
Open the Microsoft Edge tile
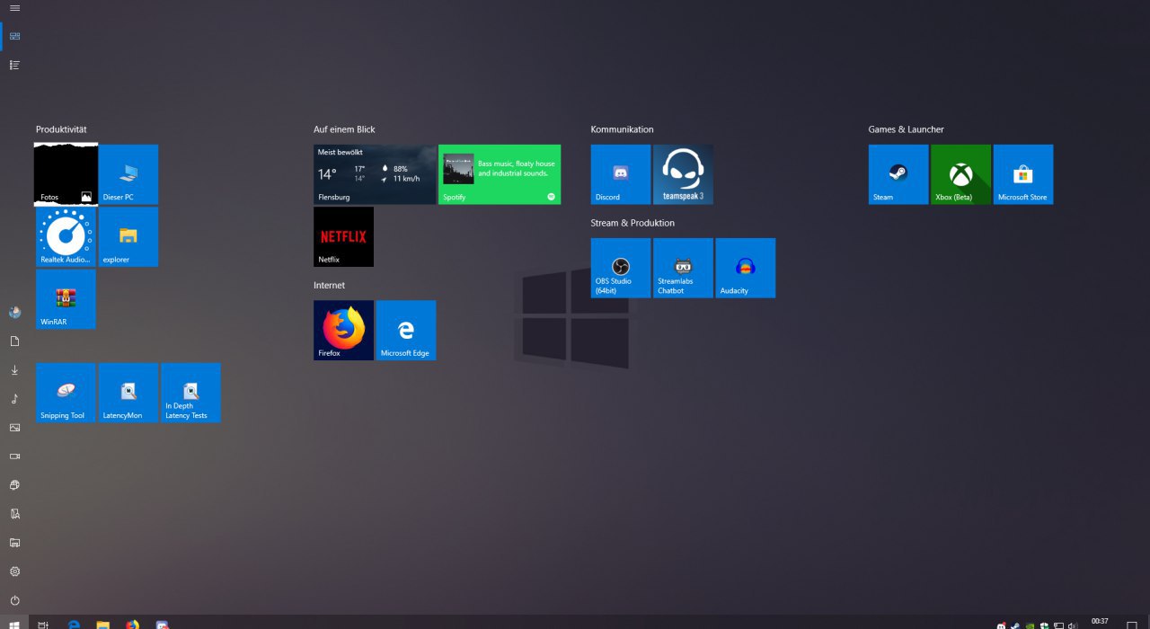(406, 331)
